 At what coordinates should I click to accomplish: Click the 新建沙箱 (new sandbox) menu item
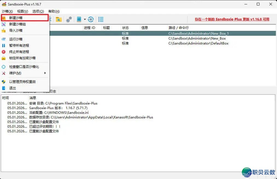click(x=16, y=18)
